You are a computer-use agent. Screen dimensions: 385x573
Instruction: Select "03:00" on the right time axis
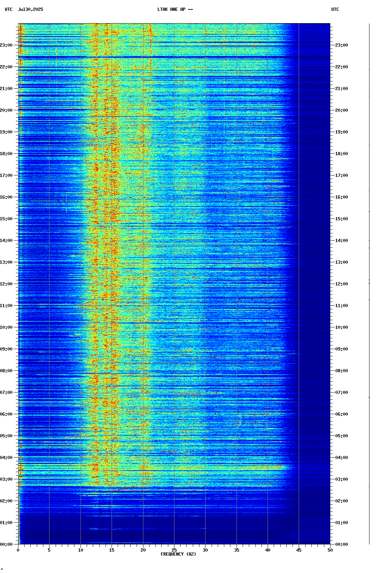pyautogui.click(x=342, y=479)
